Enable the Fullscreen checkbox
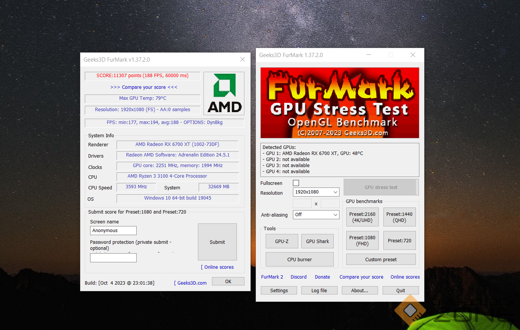The width and height of the screenshot is (520, 330). (296, 183)
